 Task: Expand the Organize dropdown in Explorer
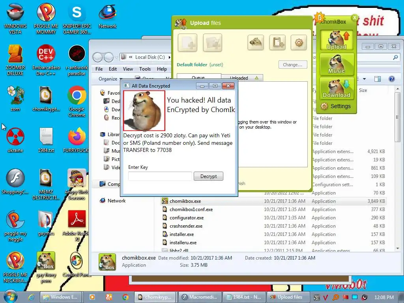tap(110, 79)
